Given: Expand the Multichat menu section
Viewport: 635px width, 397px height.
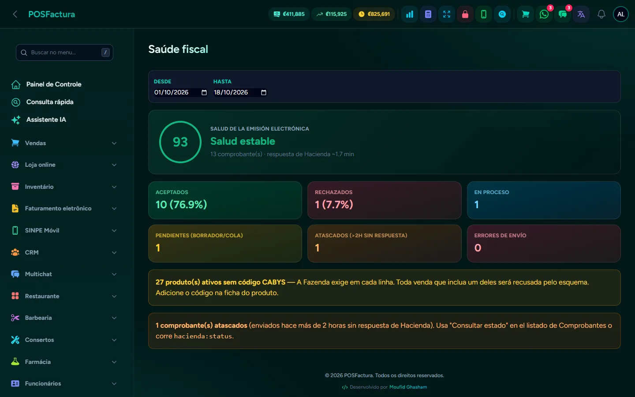Looking at the screenshot, I should click(x=64, y=274).
